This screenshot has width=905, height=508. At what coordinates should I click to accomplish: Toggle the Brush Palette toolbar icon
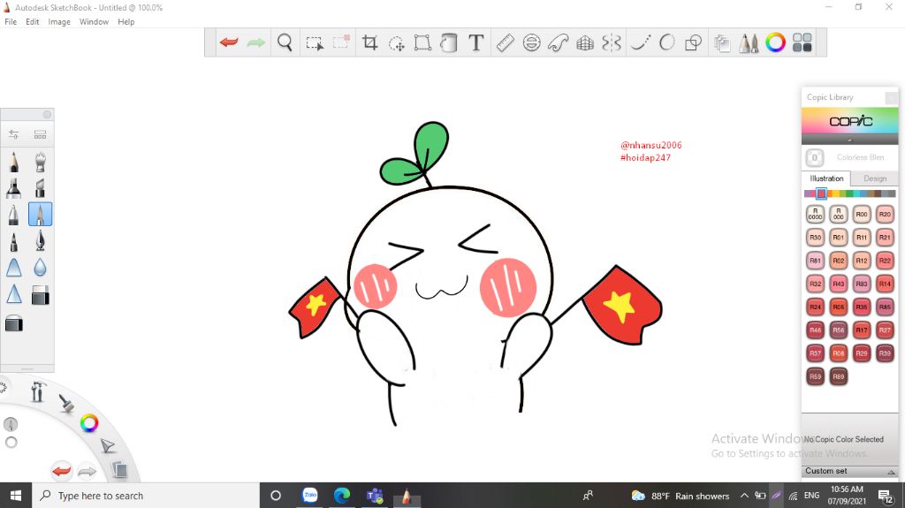749,42
